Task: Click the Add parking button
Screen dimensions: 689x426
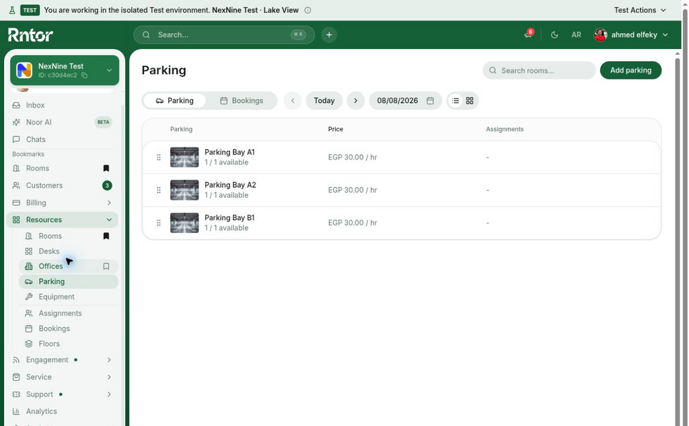Action: point(630,71)
